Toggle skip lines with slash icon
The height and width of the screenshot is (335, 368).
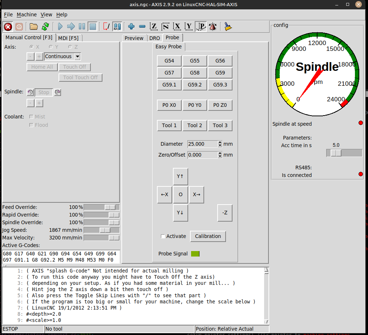pos(106,27)
